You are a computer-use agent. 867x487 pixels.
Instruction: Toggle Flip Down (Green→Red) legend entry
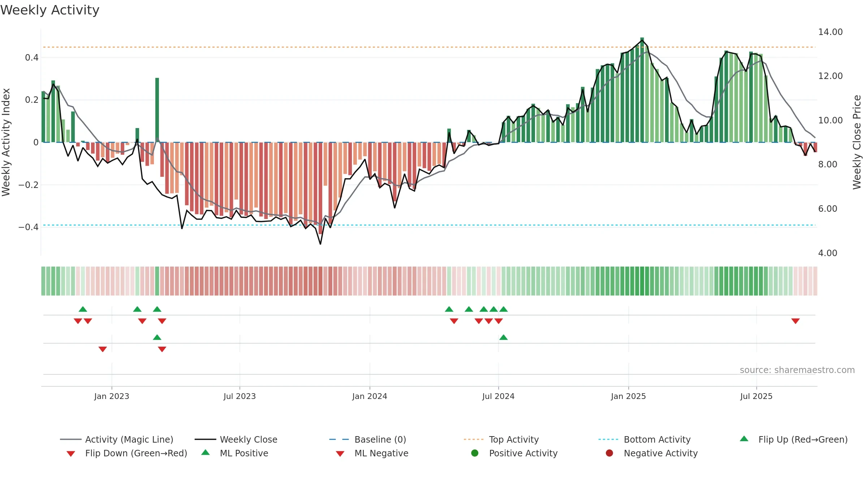(127, 453)
